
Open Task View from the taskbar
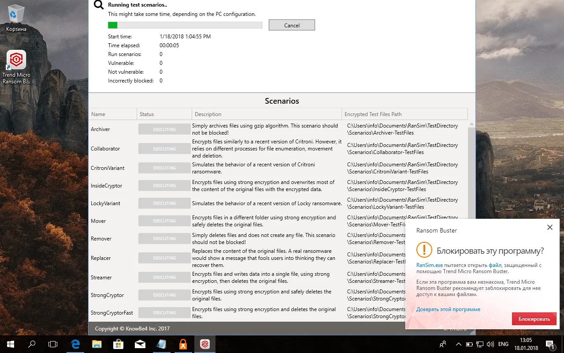pyautogui.click(x=53, y=344)
